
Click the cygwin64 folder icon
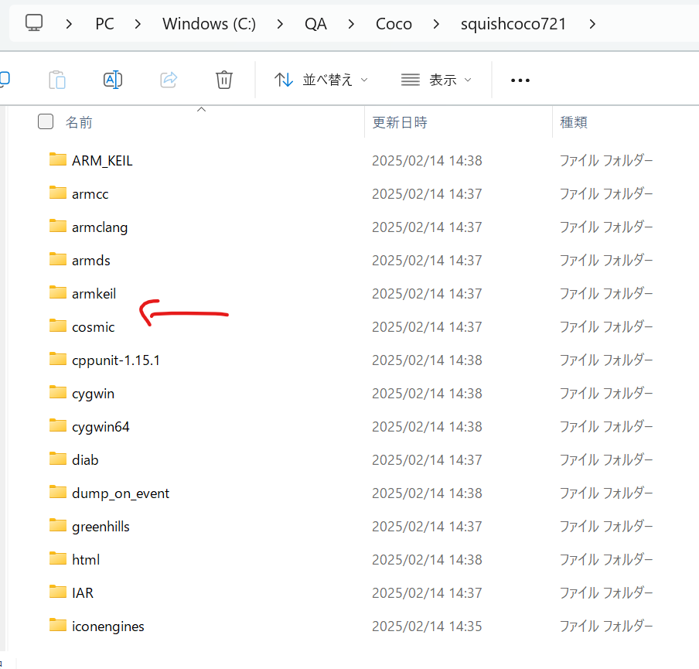point(57,425)
